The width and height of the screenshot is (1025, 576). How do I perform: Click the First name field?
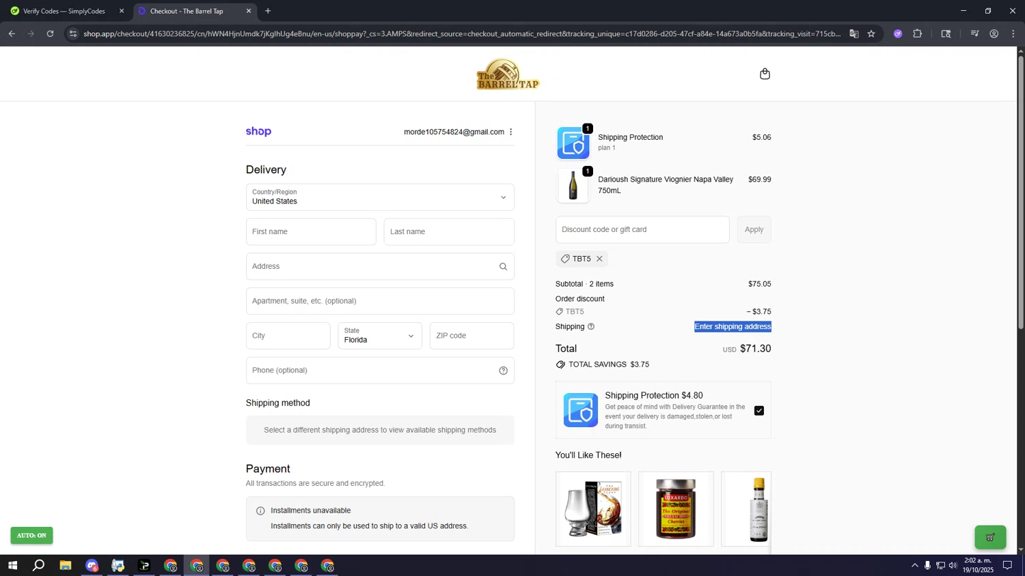(x=311, y=232)
